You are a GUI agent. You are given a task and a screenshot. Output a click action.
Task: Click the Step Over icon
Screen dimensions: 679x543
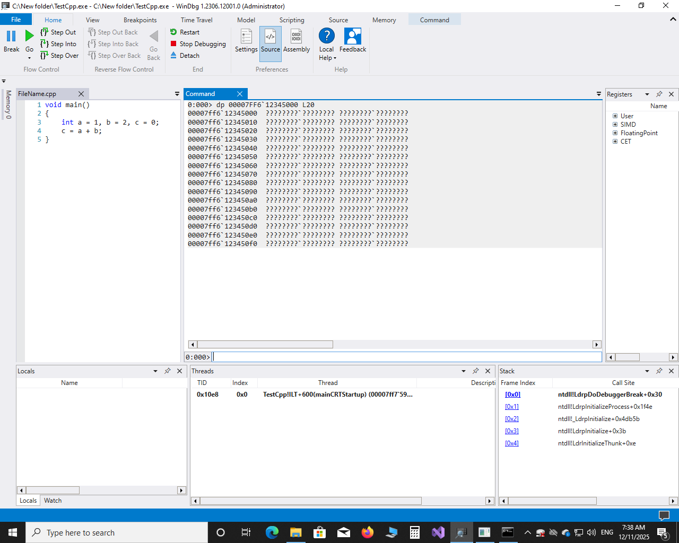[45, 56]
